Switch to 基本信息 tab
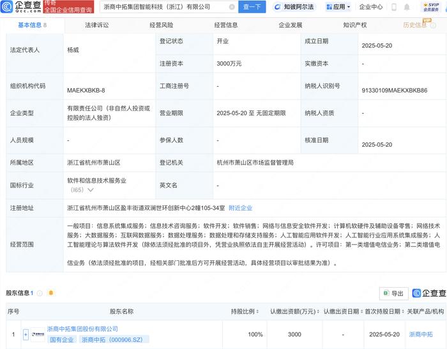Viewport: 447px width, 349px height. tap(32, 25)
